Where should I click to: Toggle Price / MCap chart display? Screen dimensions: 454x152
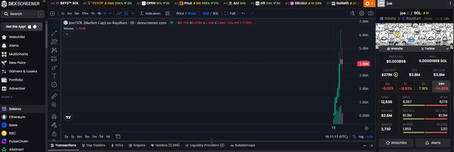click(x=186, y=13)
